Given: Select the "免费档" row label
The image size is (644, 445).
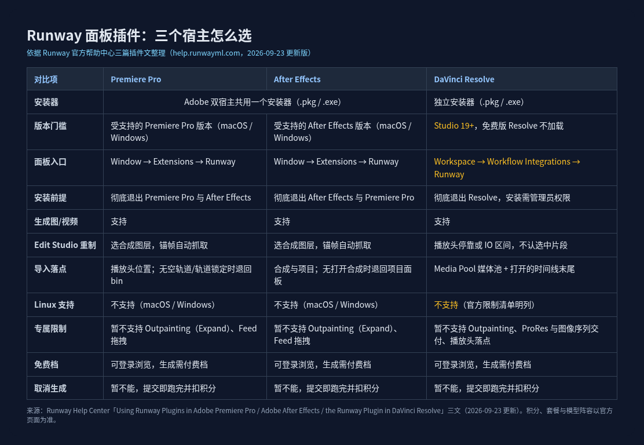Looking at the screenshot, I should 46,364.
